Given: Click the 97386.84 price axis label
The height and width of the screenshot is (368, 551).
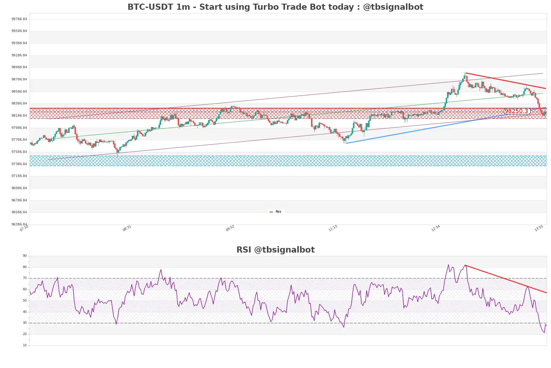Looking at the screenshot, I should click(19, 164).
